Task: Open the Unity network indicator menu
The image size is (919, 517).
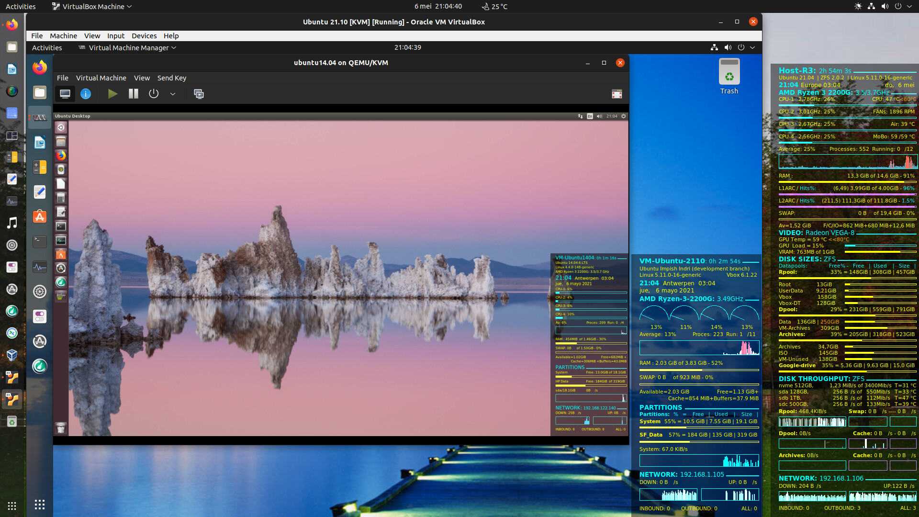Action: pyautogui.click(x=581, y=116)
